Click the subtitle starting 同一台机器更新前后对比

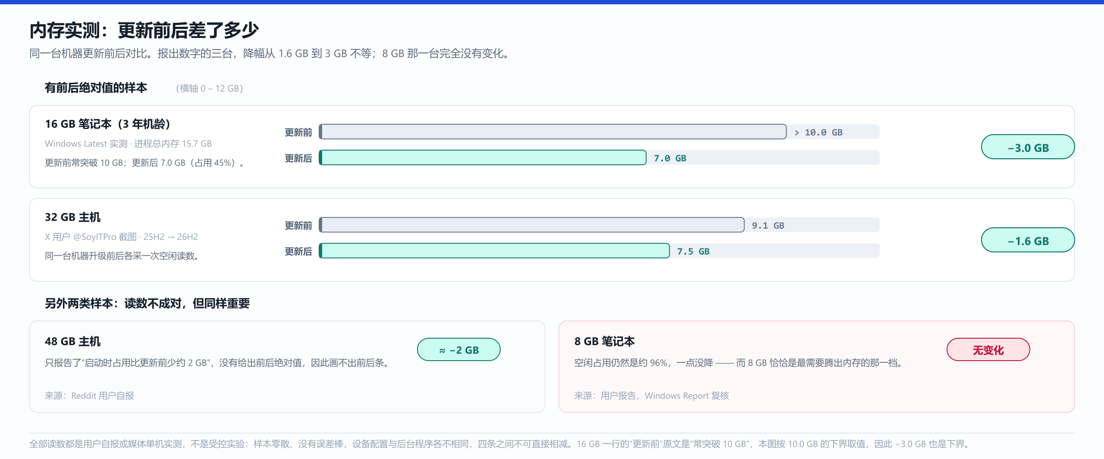tap(270, 53)
